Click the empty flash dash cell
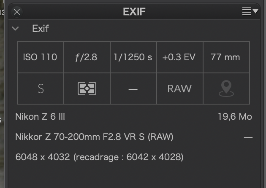 tap(133, 89)
